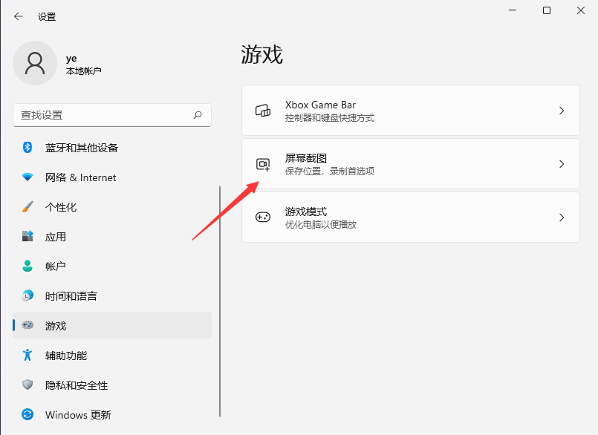Open 应用 in the sidebar
Viewport: 598px width, 435px height.
[x=56, y=237]
